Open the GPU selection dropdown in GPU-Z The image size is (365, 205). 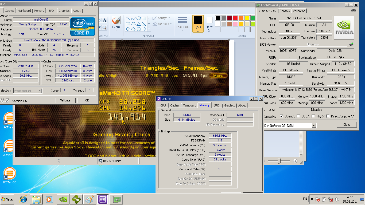(x=314, y=125)
